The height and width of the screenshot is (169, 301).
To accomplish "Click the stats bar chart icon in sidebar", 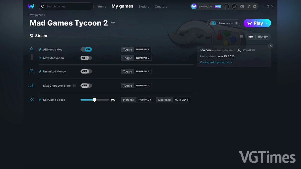I will (x=31, y=85).
